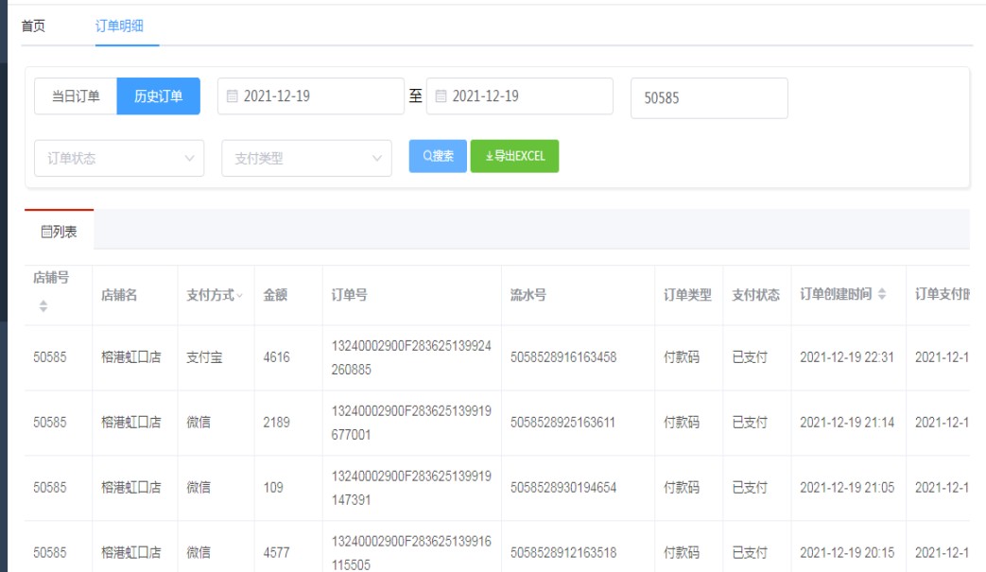Screen dimensions: 986x572
Task: Go to the 首页 tab
Action: [33, 26]
